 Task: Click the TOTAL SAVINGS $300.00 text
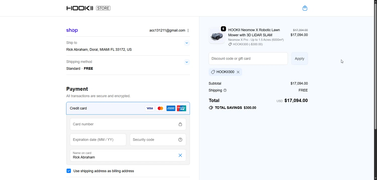(235, 108)
